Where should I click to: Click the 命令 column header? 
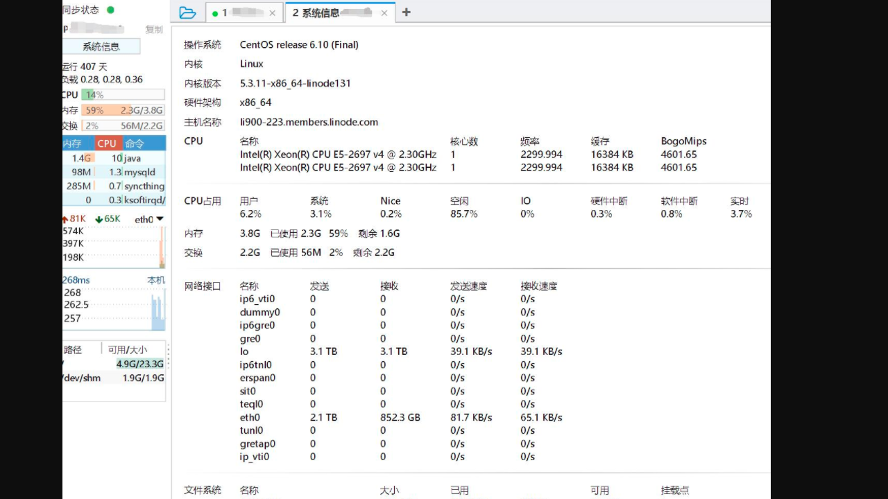(x=137, y=143)
